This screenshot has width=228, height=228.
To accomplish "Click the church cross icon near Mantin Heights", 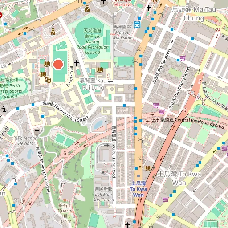I will point(37,132).
